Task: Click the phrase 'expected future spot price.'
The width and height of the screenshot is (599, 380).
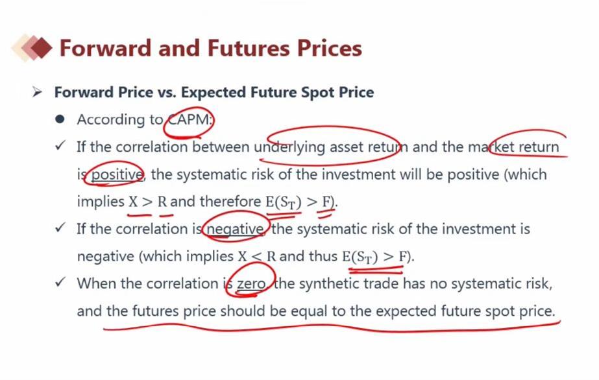Action: point(465,311)
